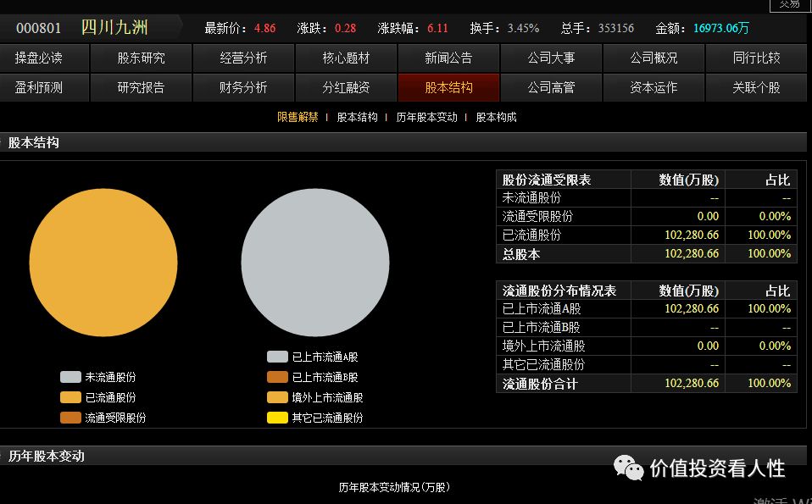Open 同行比较 peer comparison
The image size is (812, 504).
coord(756,58)
